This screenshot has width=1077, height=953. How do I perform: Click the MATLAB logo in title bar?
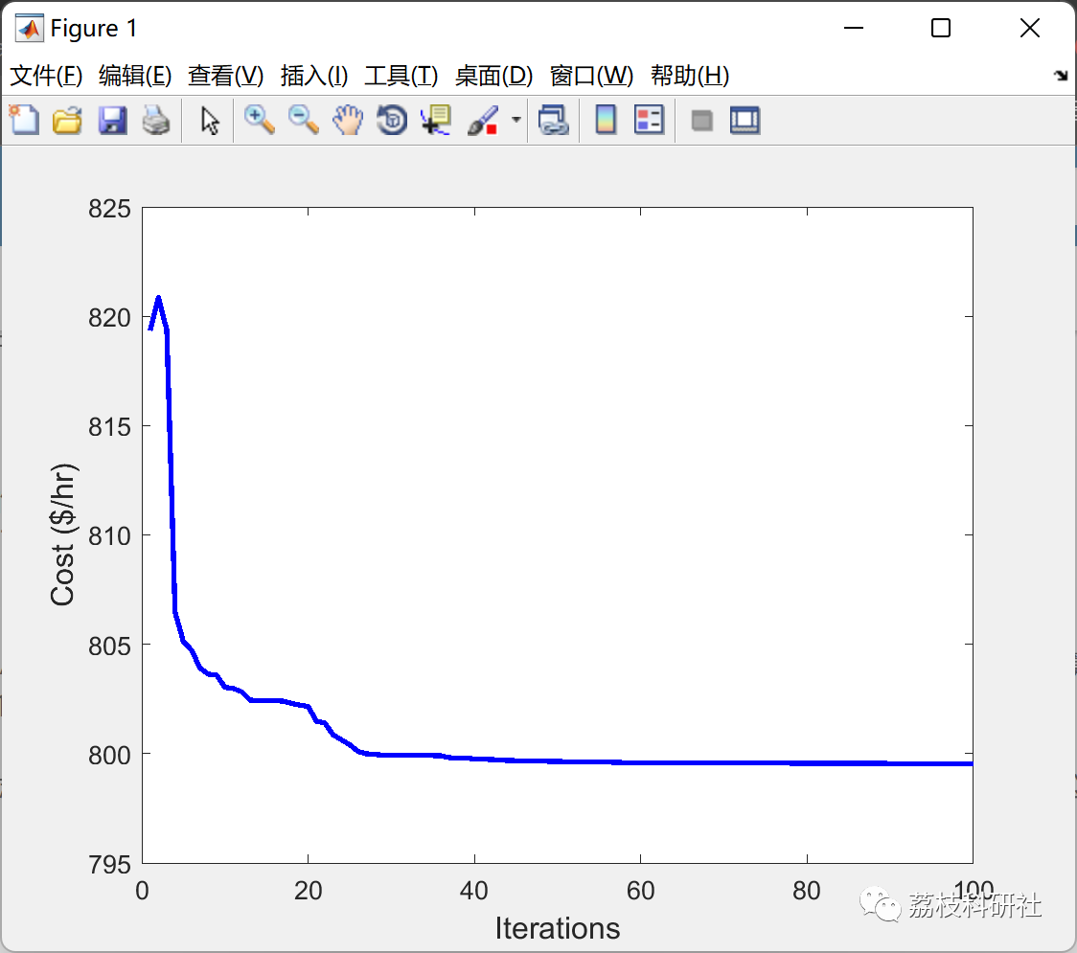point(29,28)
